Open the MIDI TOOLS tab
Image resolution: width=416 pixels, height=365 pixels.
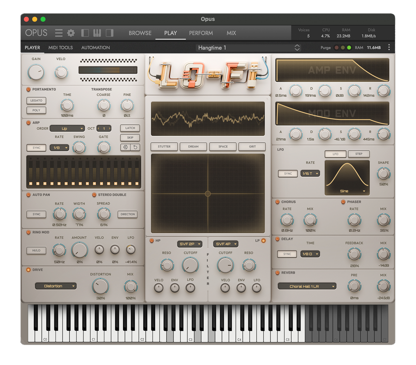point(60,47)
